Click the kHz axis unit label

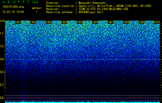pos(2,21)
